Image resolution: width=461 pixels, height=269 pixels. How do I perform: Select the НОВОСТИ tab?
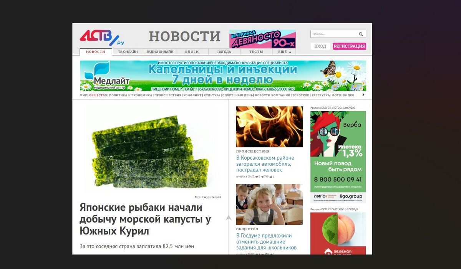(96, 52)
